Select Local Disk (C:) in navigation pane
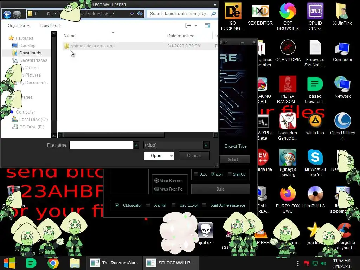The height and width of the screenshot is (270, 360). pos(33,120)
